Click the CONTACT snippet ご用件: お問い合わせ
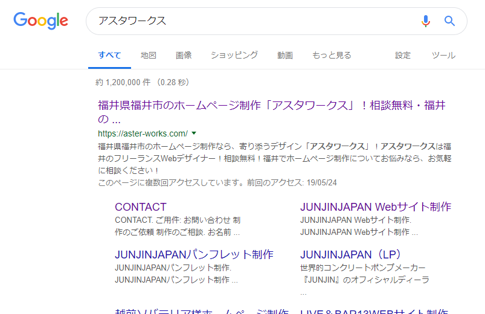Screen dimensions: 485x314 193,220
